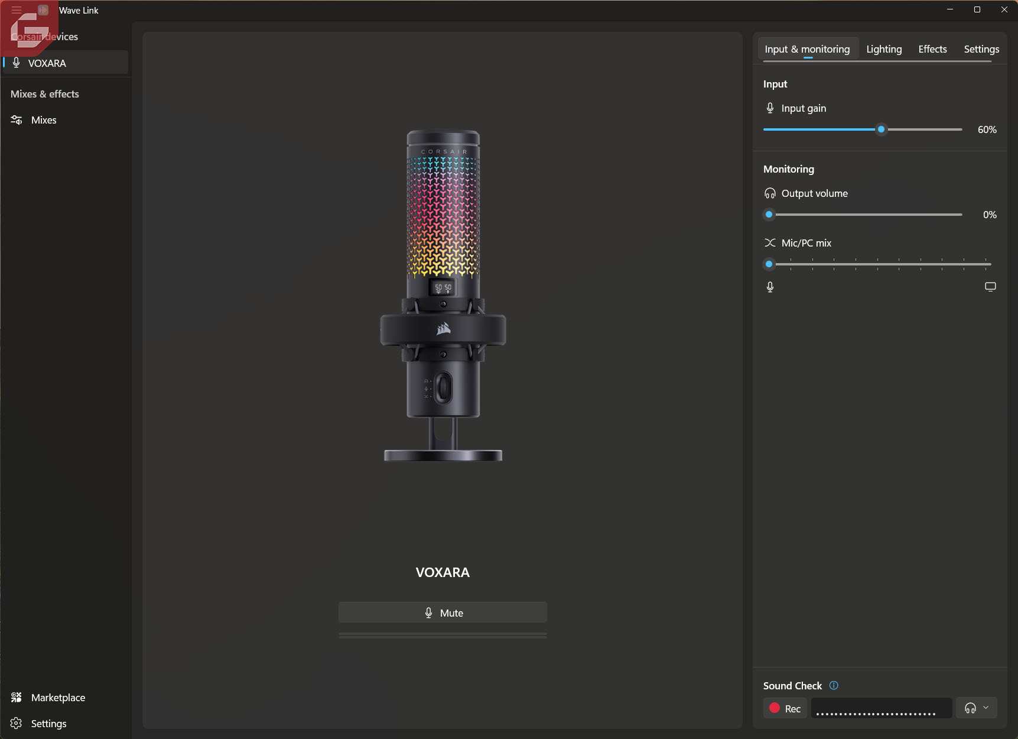Click the Input gain slider handle

[x=881, y=129]
